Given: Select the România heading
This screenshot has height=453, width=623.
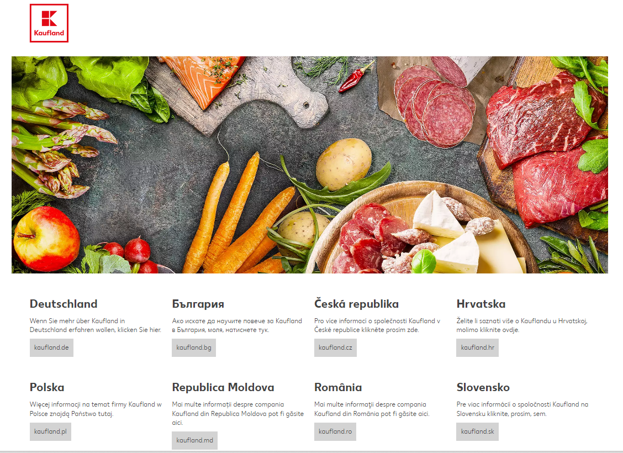Looking at the screenshot, I should point(338,387).
